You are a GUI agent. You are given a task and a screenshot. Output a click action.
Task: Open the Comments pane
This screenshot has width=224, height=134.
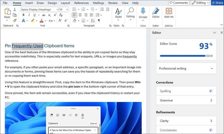coord(179,3)
